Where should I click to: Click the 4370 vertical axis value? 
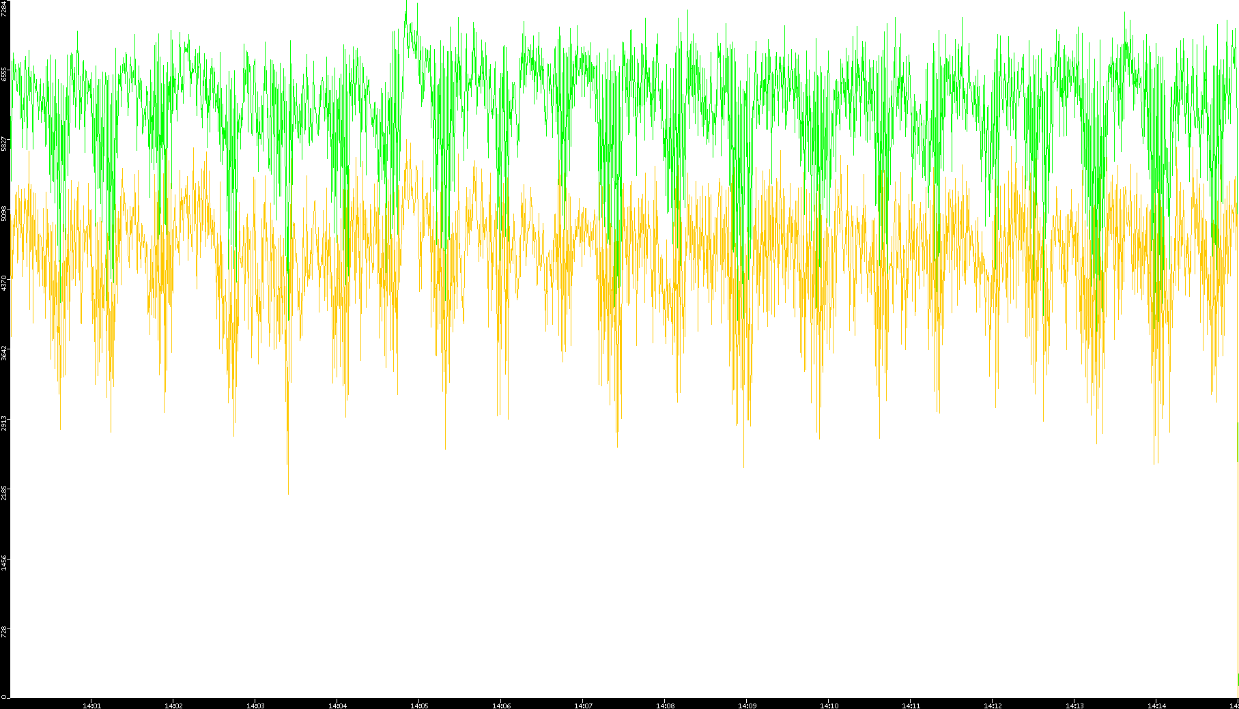click(5, 283)
